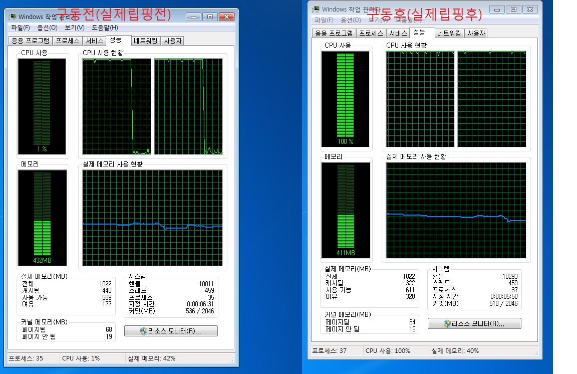Viewport: 577px width, 374px height.
Task: Click 리소스 모니터(R) button in the 37-process window
Action: tap(474, 323)
